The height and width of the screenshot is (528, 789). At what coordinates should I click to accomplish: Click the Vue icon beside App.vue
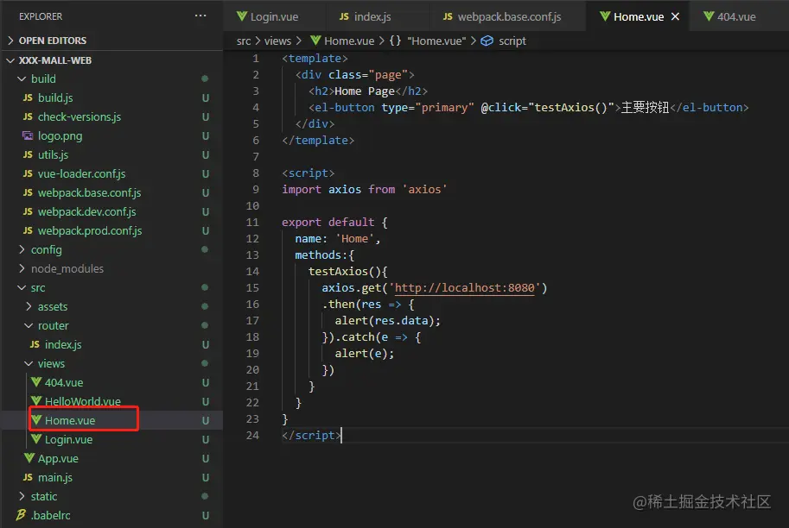(x=29, y=457)
